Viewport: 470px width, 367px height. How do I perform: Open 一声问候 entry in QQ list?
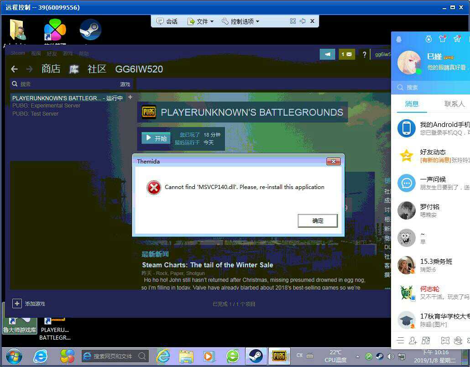click(x=430, y=183)
